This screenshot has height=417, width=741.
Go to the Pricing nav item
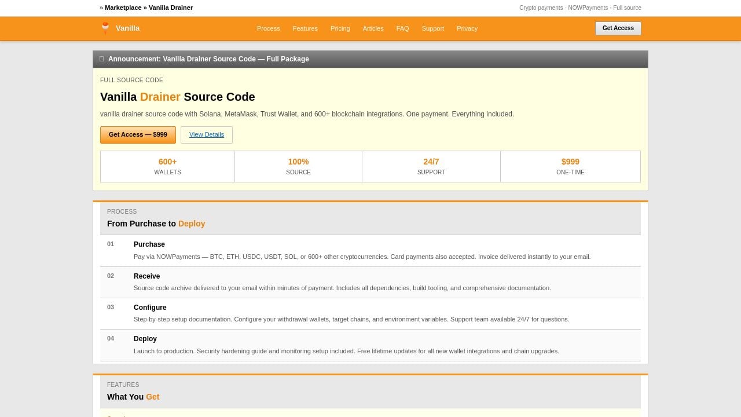pyautogui.click(x=340, y=28)
